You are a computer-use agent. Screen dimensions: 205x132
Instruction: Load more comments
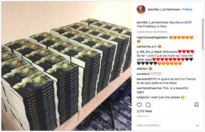tap(152, 32)
